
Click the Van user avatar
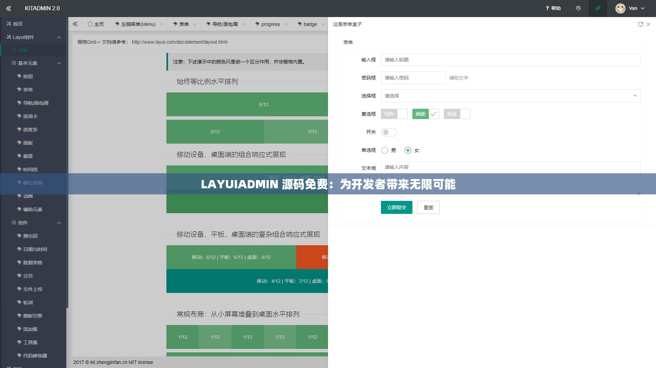click(620, 8)
